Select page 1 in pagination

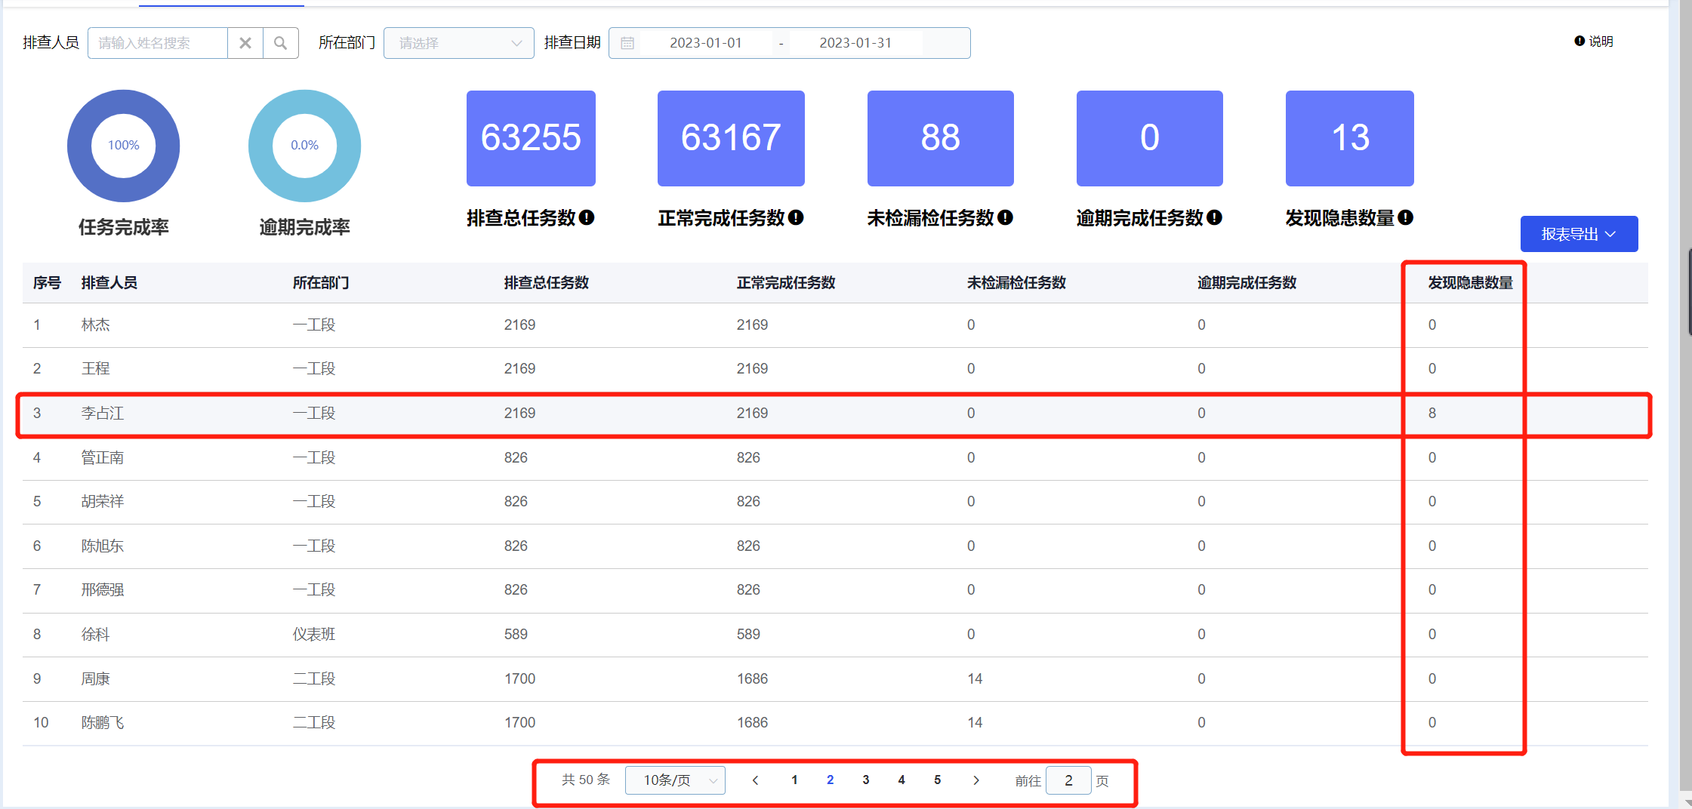tap(794, 780)
